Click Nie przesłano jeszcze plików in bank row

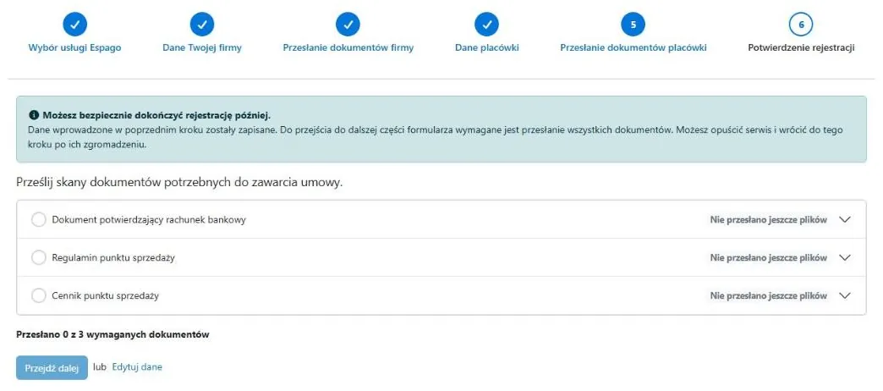coord(769,220)
